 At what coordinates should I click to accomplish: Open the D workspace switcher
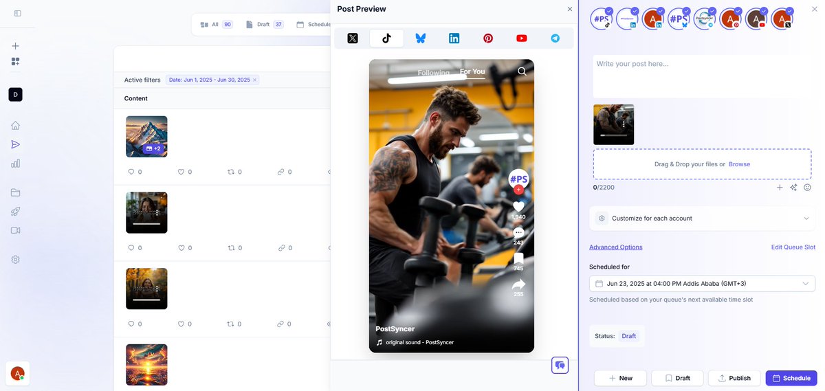click(15, 95)
